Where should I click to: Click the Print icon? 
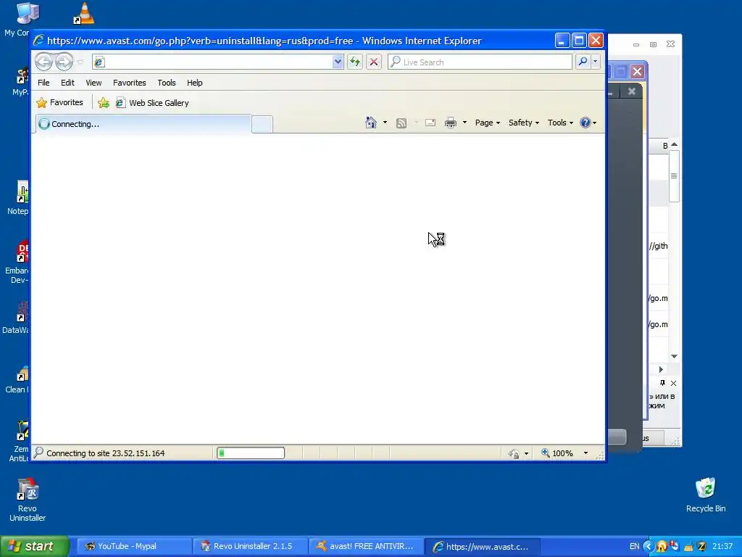(451, 123)
